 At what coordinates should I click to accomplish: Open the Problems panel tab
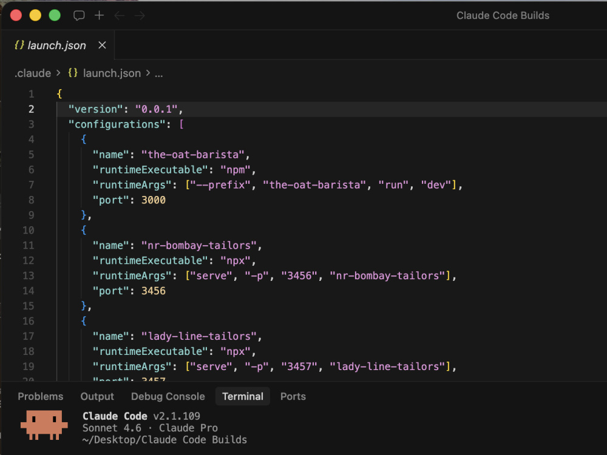click(40, 396)
